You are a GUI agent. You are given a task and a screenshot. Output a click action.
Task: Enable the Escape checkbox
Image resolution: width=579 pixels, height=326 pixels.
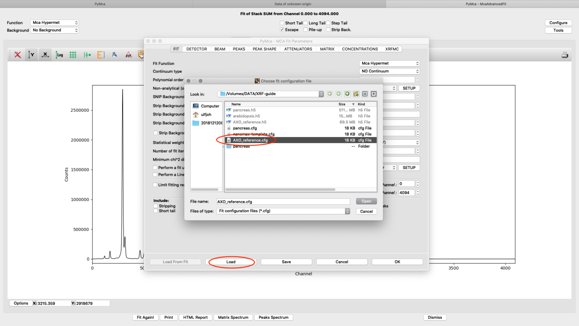coord(282,29)
